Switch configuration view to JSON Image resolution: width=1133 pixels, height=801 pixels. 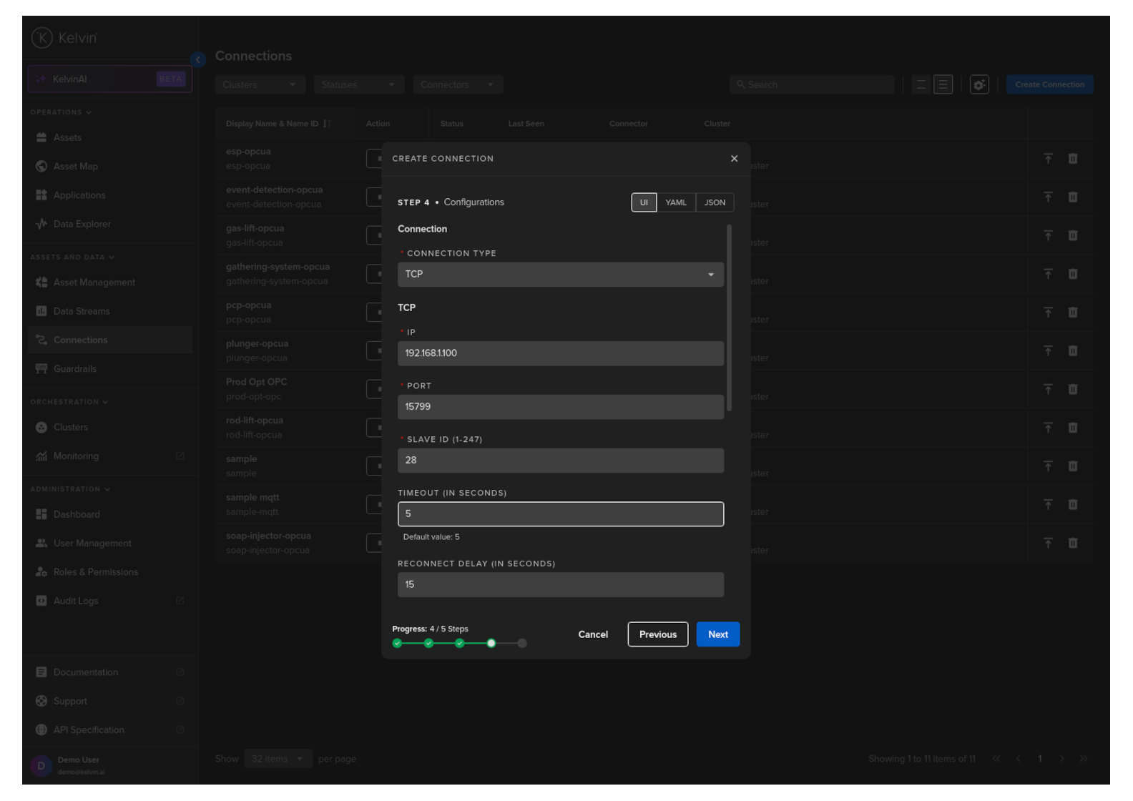pyautogui.click(x=715, y=202)
